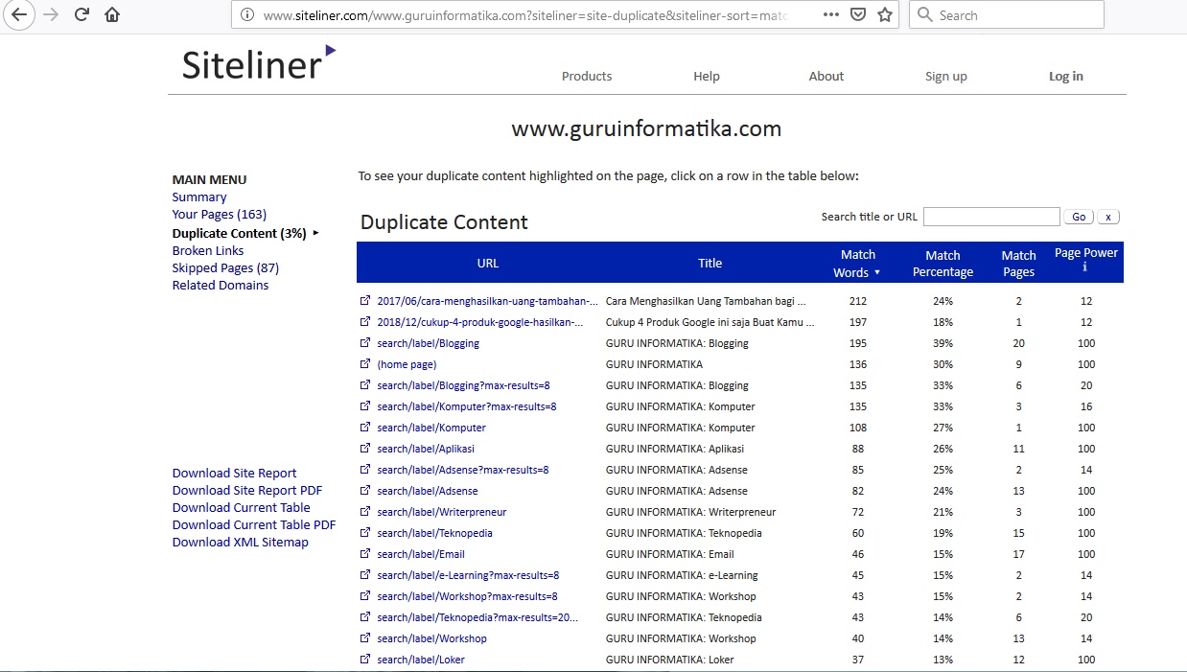Open external link icon for e-Learning?max-results=8 row
Viewport: 1187px width, 672px height.
click(x=364, y=574)
